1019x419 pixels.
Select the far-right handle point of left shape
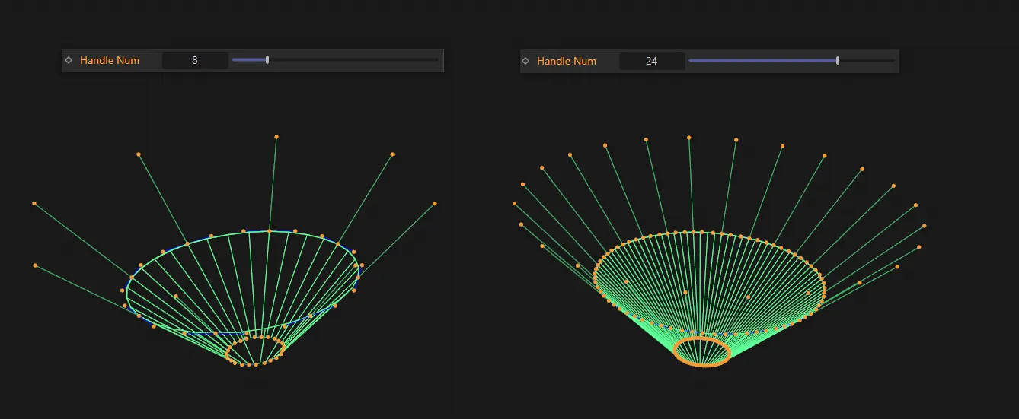click(x=435, y=204)
